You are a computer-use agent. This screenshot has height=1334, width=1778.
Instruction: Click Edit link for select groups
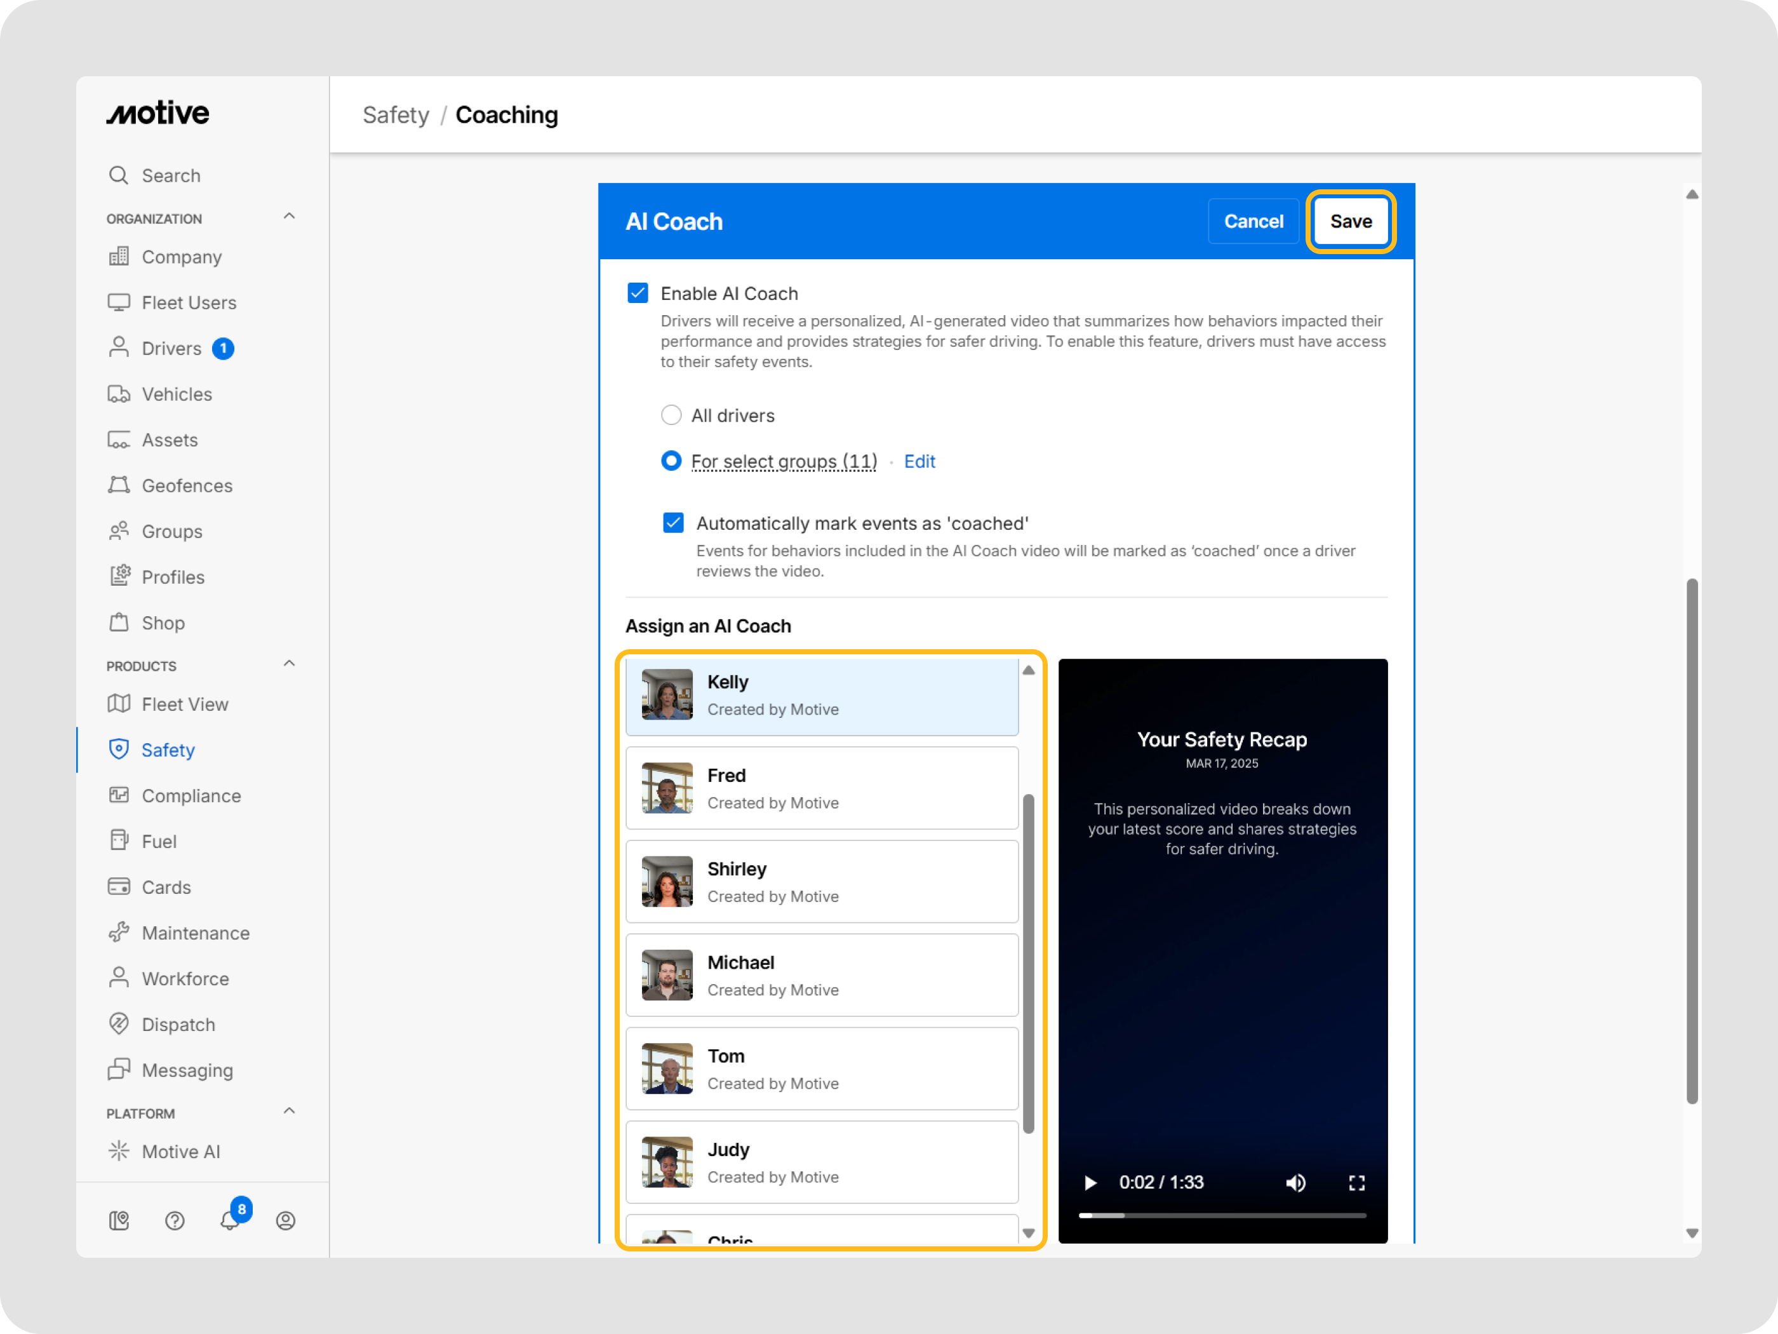(x=919, y=461)
